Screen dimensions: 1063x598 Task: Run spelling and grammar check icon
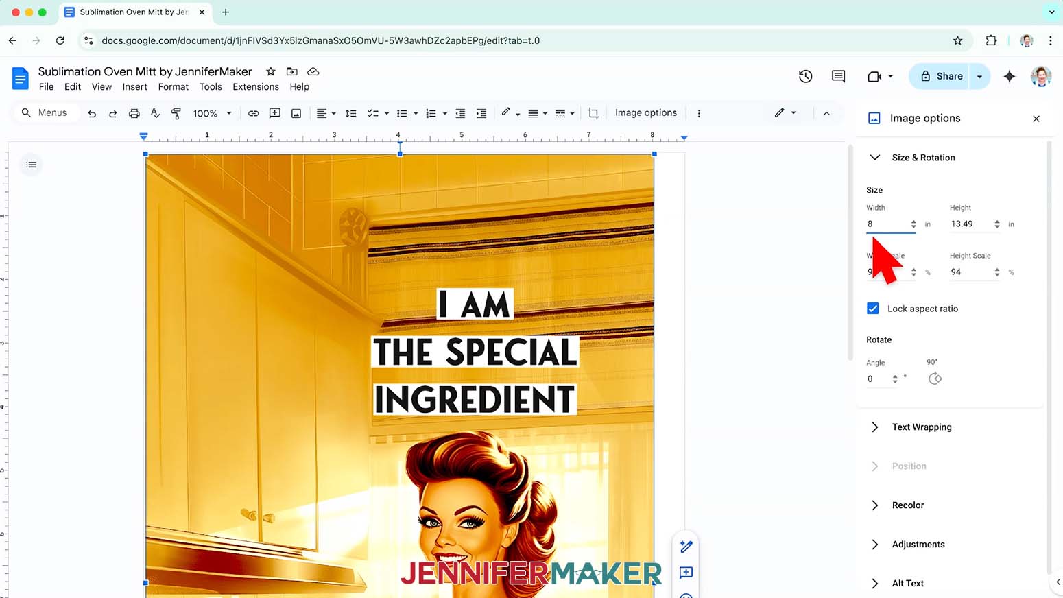pyautogui.click(x=156, y=113)
